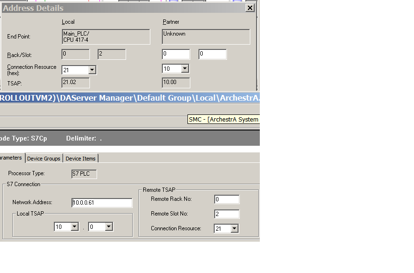Click the Network Address input field

[x=102, y=203]
